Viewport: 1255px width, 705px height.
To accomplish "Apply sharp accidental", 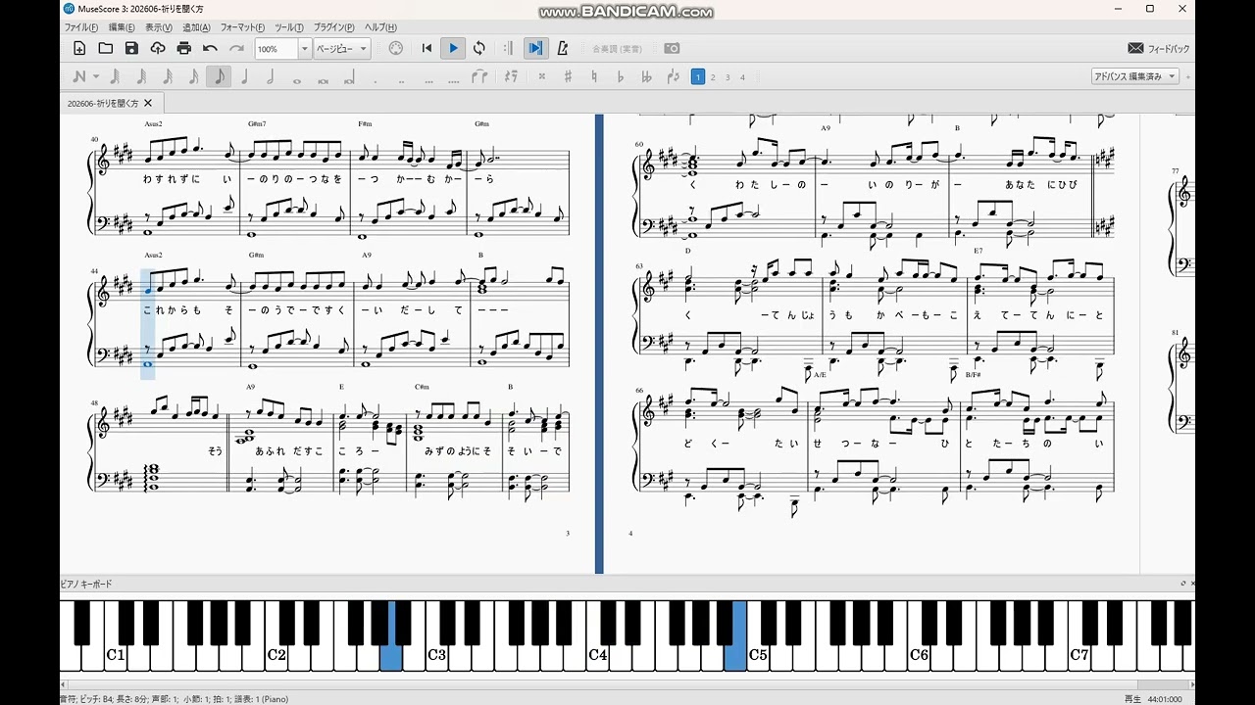I will pos(568,76).
